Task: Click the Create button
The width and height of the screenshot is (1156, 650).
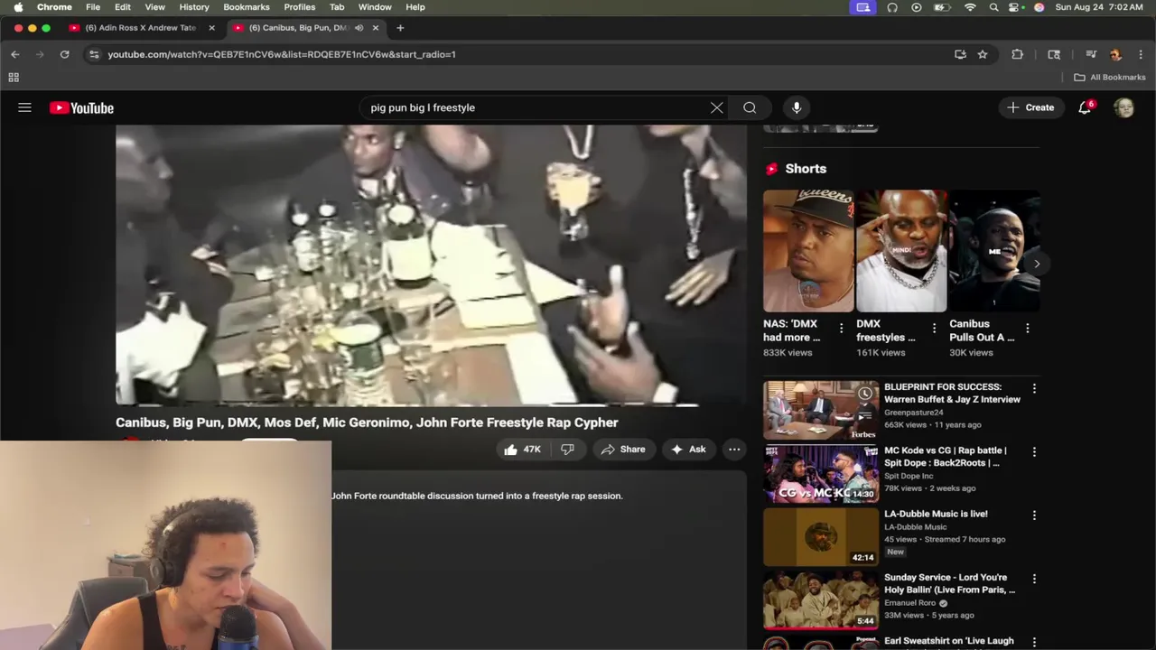Action: click(1030, 107)
